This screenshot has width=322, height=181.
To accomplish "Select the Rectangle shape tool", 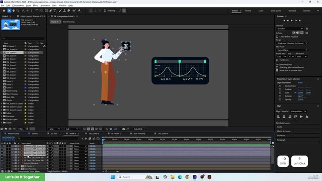I will [46, 11].
